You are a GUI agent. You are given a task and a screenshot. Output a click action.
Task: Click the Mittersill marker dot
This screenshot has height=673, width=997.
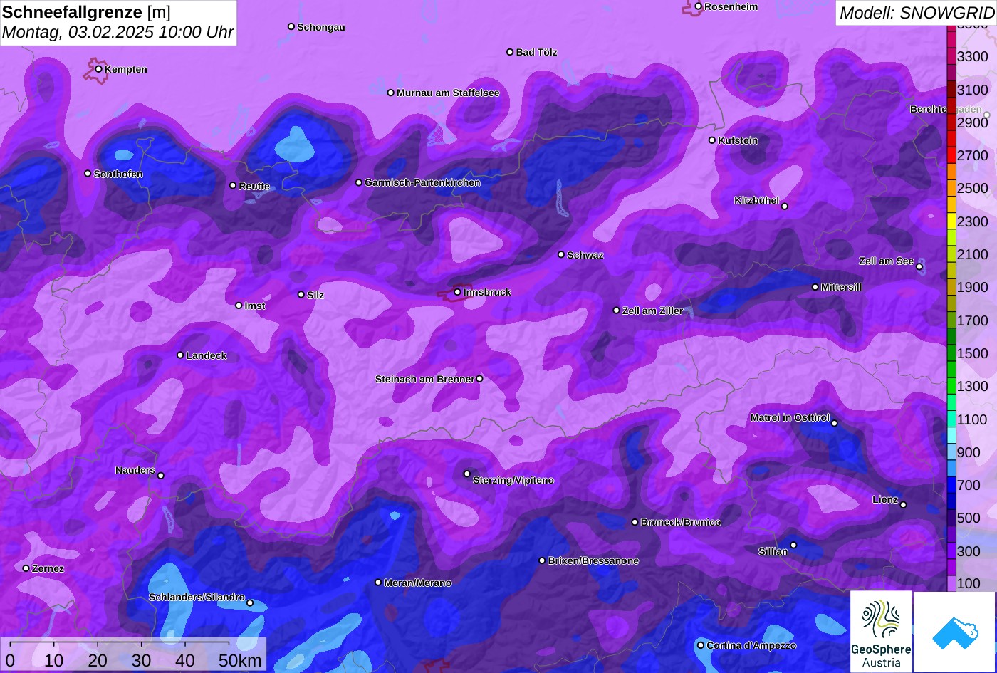(x=815, y=287)
